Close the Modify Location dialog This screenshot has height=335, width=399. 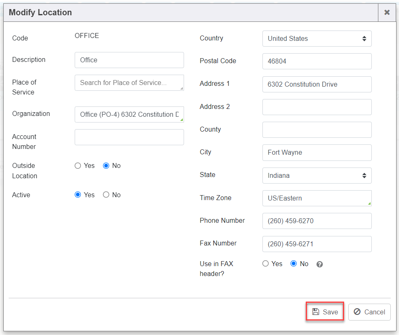coord(387,12)
